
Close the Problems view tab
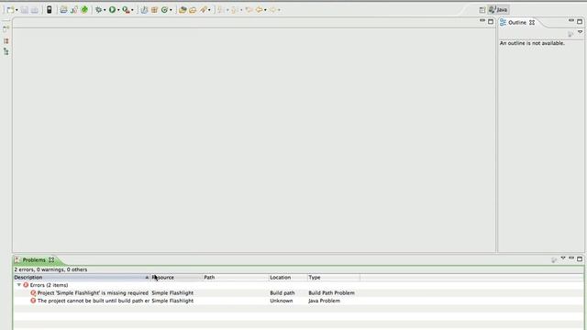tap(51, 259)
